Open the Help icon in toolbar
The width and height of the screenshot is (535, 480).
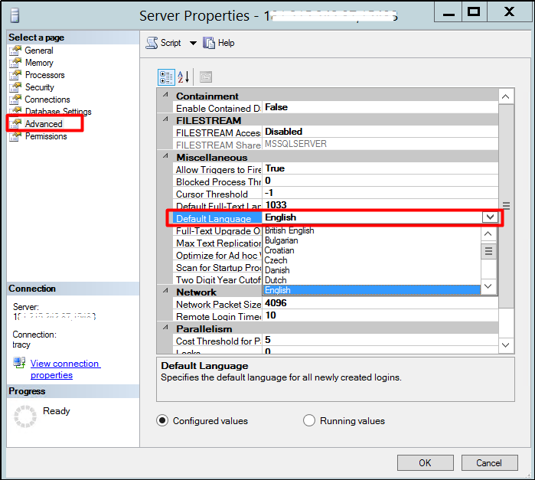pyautogui.click(x=209, y=43)
